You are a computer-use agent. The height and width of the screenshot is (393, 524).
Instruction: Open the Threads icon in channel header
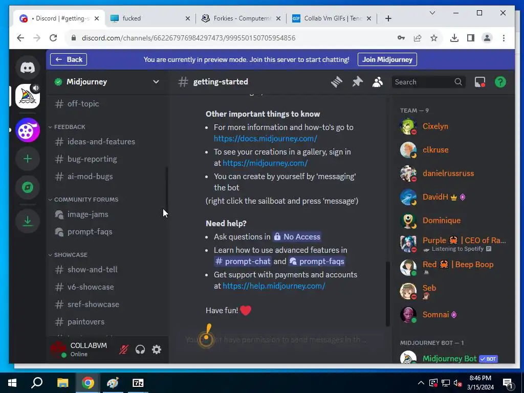337,82
